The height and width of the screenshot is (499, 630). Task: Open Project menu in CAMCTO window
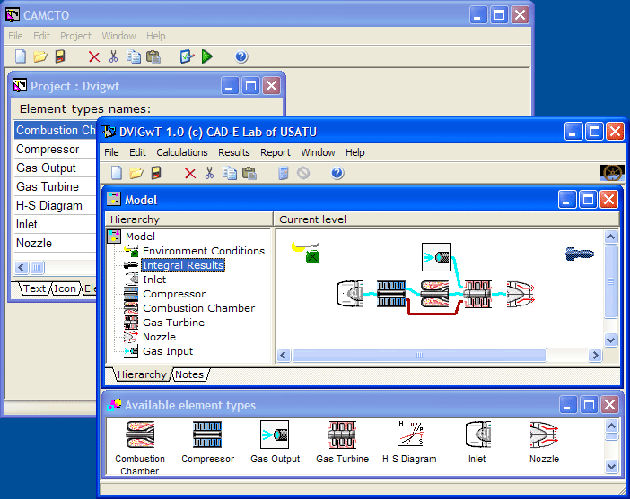(75, 36)
